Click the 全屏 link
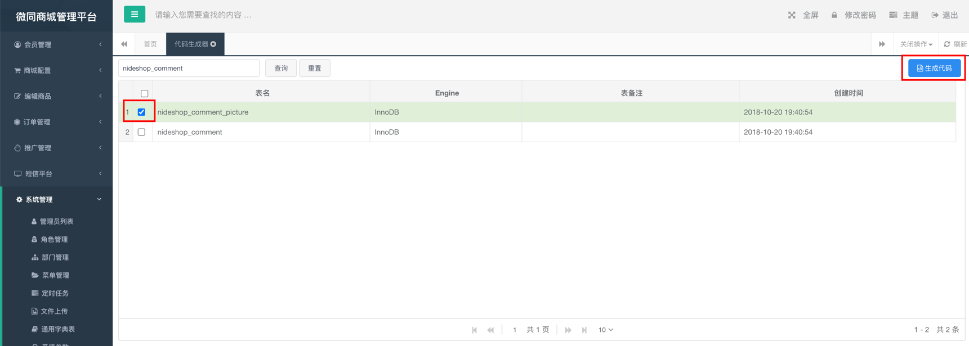The width and height of the screenshot is (969, 346). click(810, 15)
